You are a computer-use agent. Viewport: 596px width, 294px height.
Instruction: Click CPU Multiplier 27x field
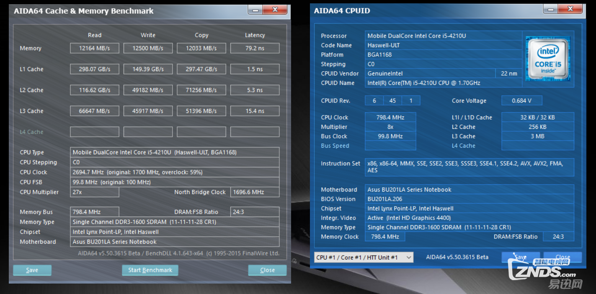tap(95, 192)
